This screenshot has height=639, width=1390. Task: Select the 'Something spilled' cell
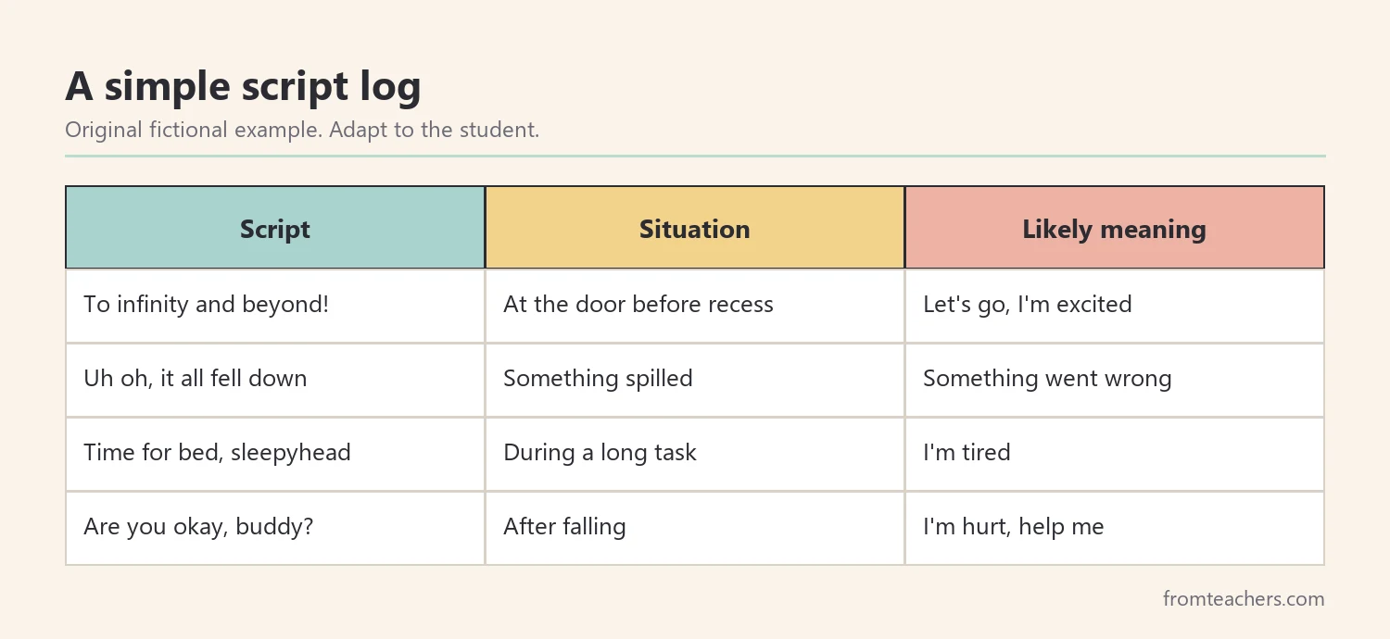click(x=695, y=380)
